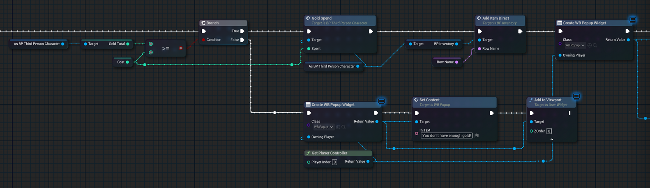The image size is (650, 188).
Task: Click the 'Target is User Widget' subtitle
Action: 551,105
